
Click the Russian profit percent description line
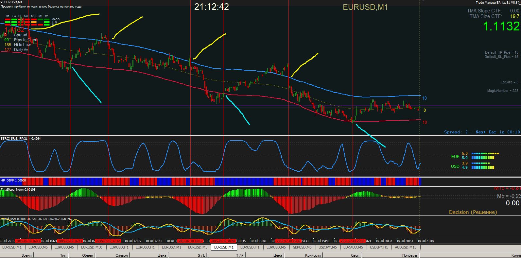(x=41, y=7)
